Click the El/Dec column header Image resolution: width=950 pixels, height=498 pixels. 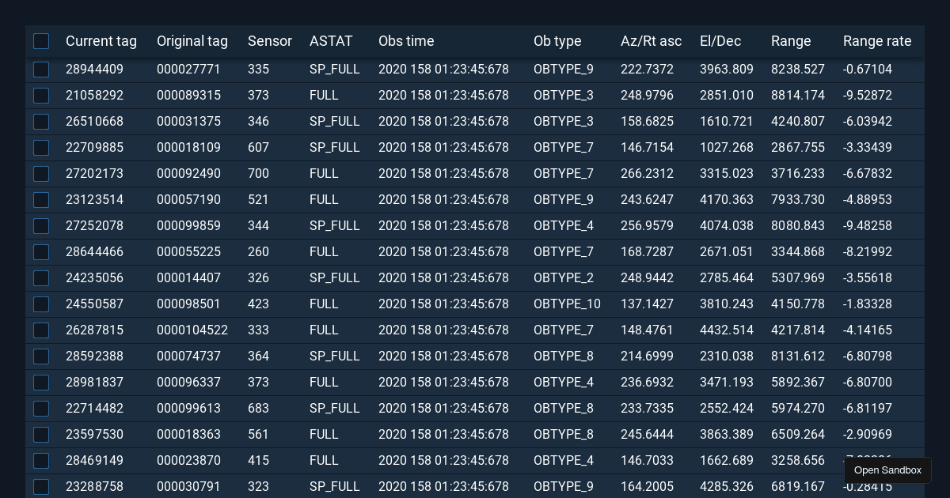click(x=718, y=41)
